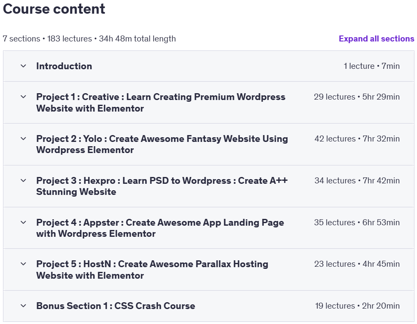Expand Project 3 Hexpro section chevron
Image resolution: width=417 pixels, height=324 pixels.
[x=24, y=180]
